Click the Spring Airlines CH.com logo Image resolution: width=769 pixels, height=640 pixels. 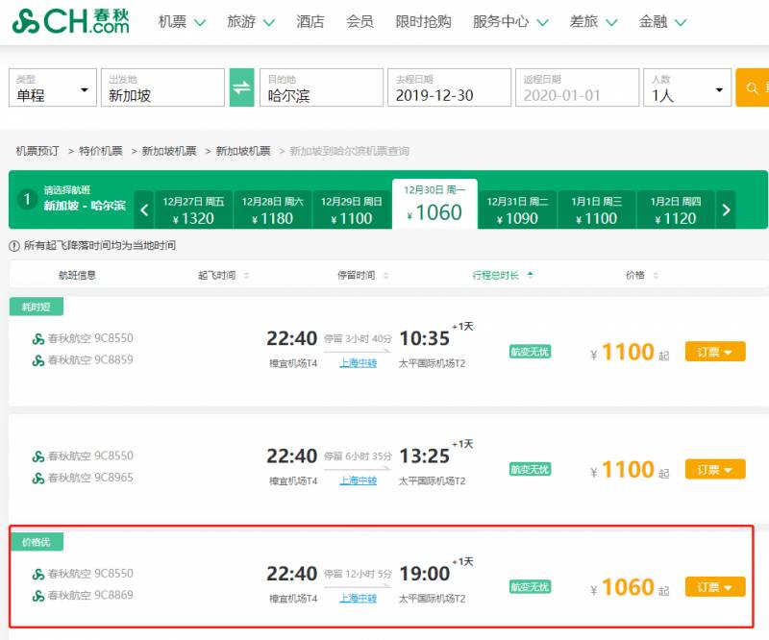71,21
